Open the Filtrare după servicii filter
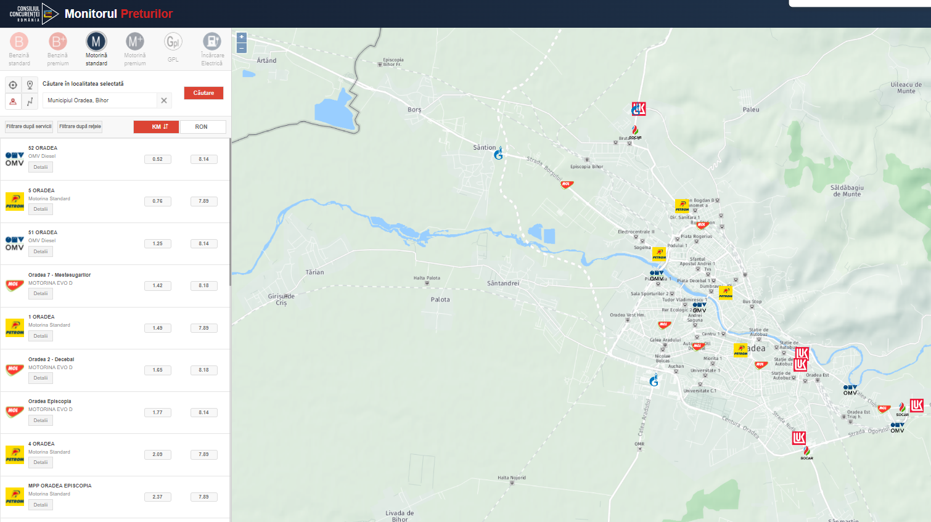Image resolution: width=931 pixels, height=522 pixels. coord(29,127)
